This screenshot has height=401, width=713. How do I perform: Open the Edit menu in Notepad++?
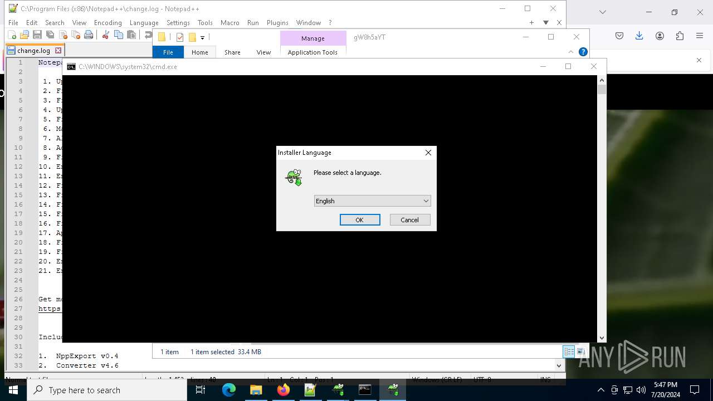32,23
